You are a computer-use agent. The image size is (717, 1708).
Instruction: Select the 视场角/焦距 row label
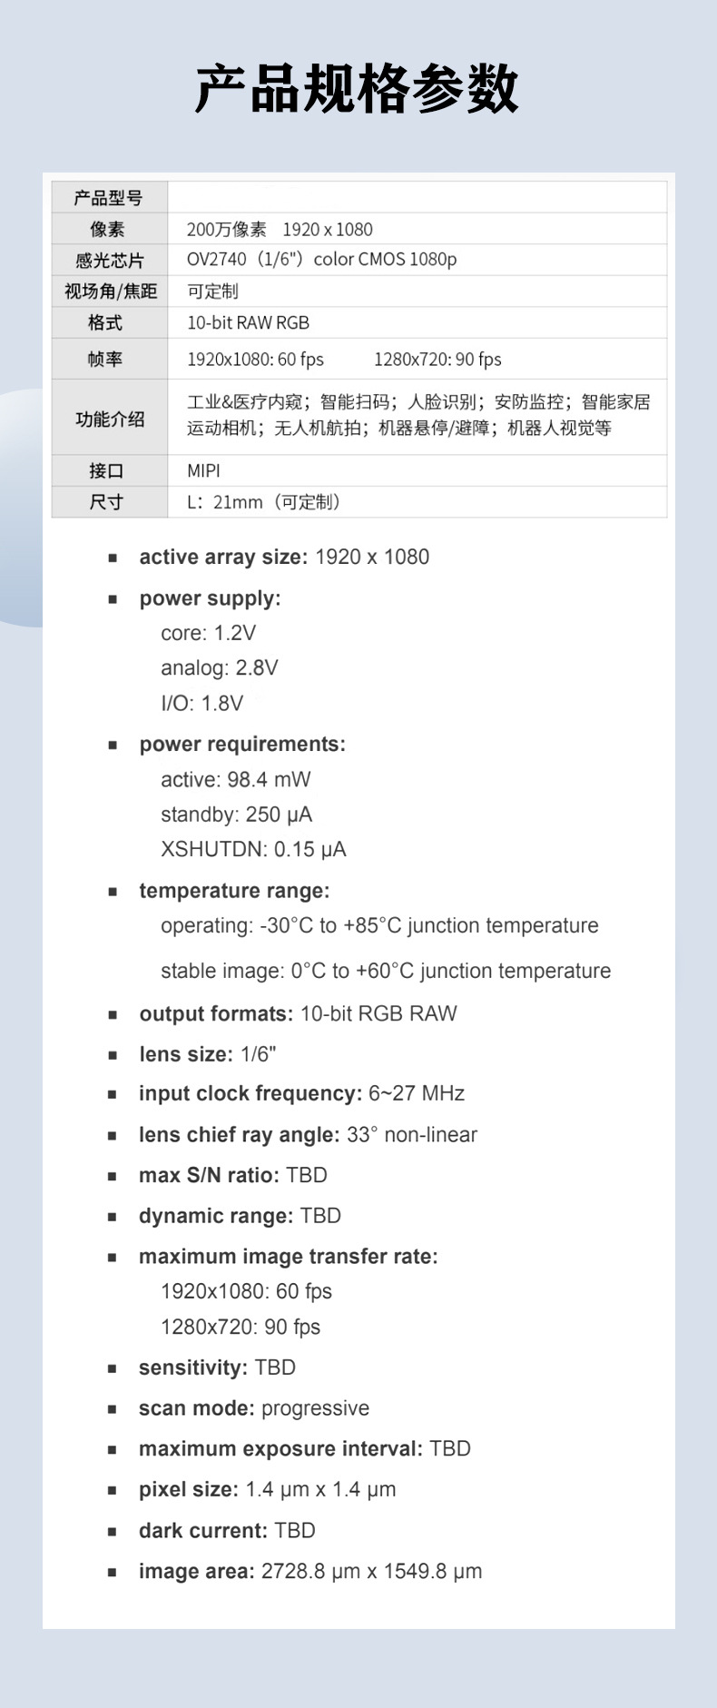(110, 291)
